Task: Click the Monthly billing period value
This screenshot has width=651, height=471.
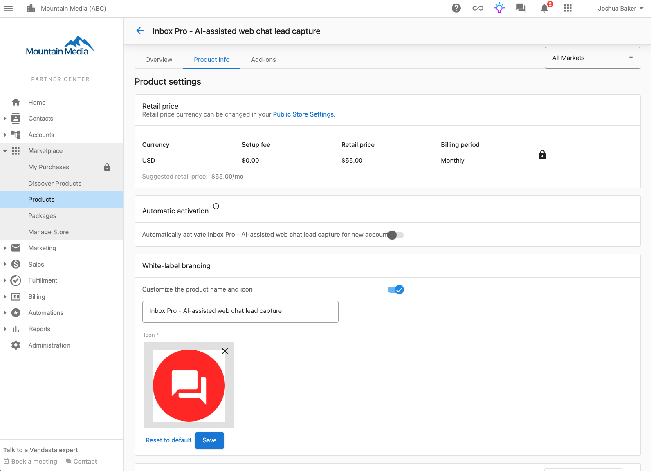Action: click(x=453, y=161)
